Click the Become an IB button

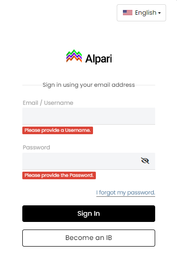pyautogui.click(x=89, y=238)
